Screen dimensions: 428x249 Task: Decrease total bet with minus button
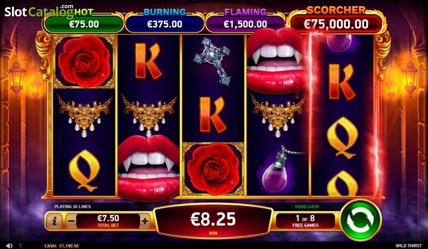[x=71, y=222]
